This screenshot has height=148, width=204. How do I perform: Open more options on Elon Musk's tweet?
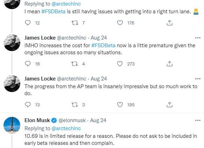point(198,120)
